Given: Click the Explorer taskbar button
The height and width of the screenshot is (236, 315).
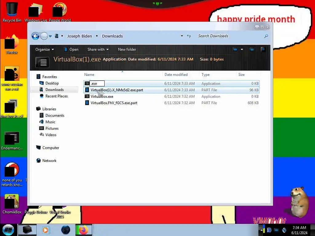Looking at the screenshot, I should click(x=27, y=230).
